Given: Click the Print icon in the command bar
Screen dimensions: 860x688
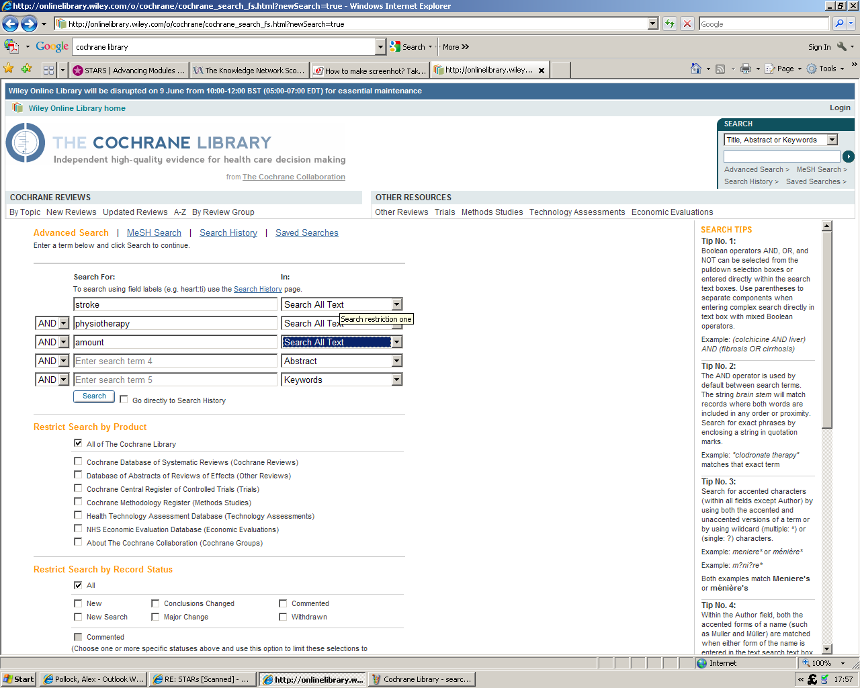Looking at the screenshot, I should pos(746,69).
